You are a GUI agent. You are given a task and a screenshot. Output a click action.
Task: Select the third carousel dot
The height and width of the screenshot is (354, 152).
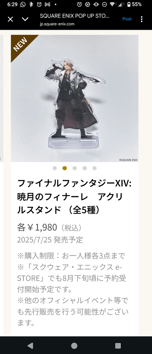75,168
